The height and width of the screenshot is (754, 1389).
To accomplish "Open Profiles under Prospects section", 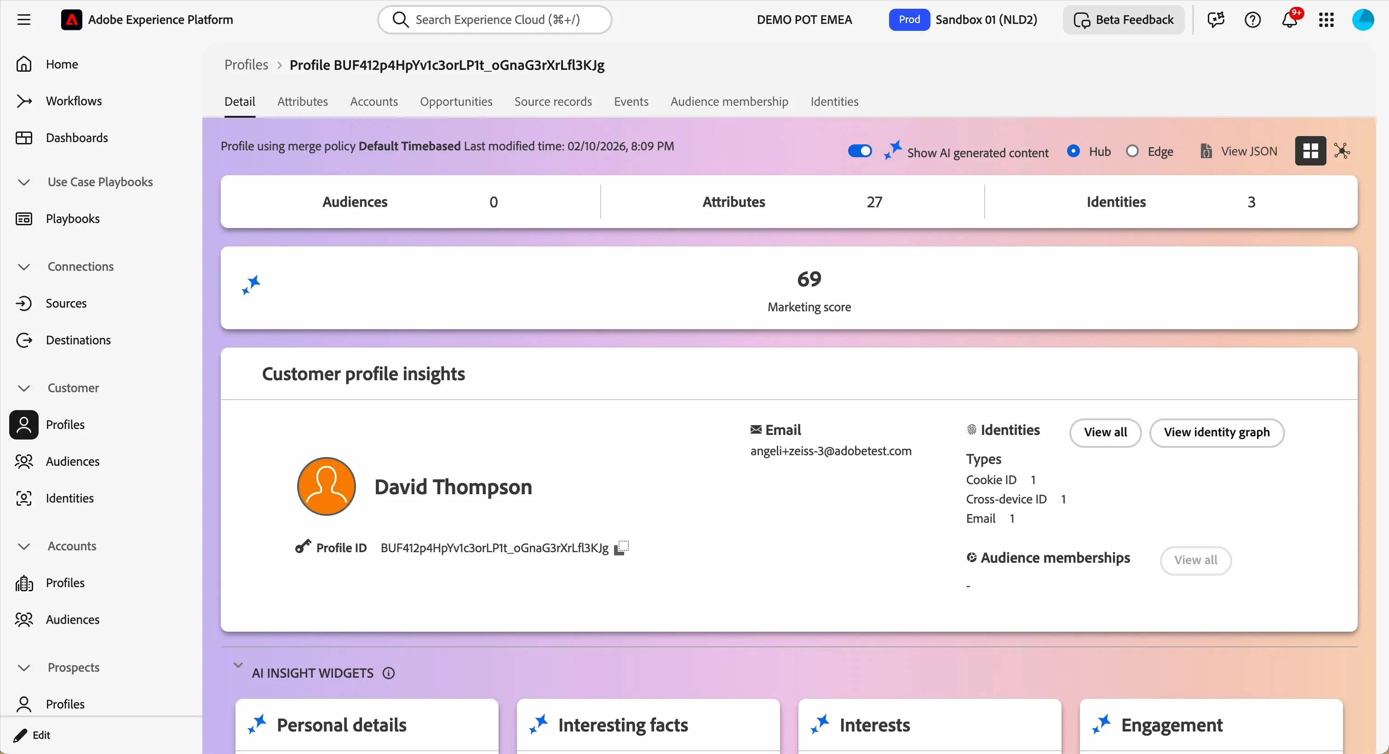I will click(x=65, y=703).
